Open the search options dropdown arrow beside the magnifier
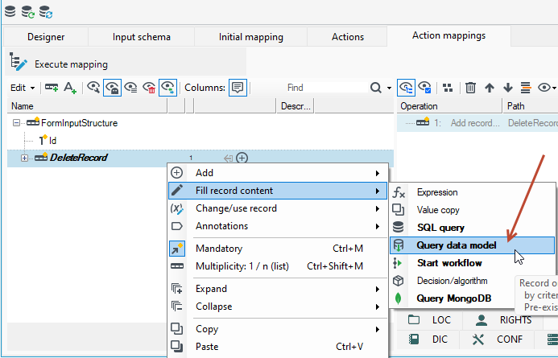The height and width of the screenshot is (358, 558). tap(389, 88)
